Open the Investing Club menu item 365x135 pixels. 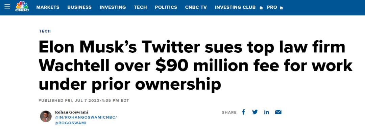click(236, 7)
